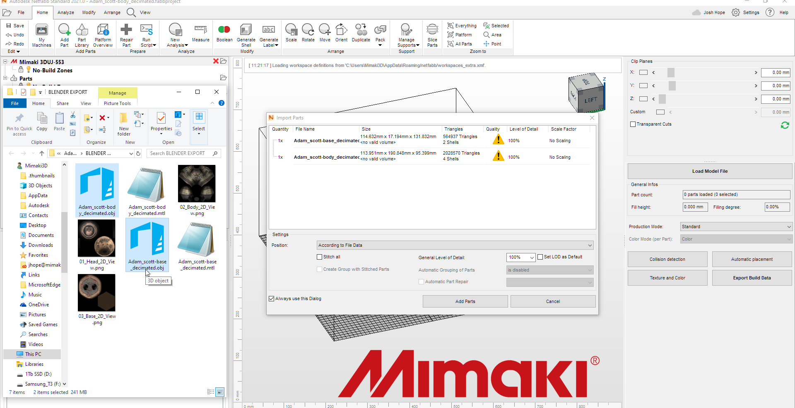This screenshot has width=795, height=408.
Task: Choose the Orient tool
Action: click(x=341, y=33)
